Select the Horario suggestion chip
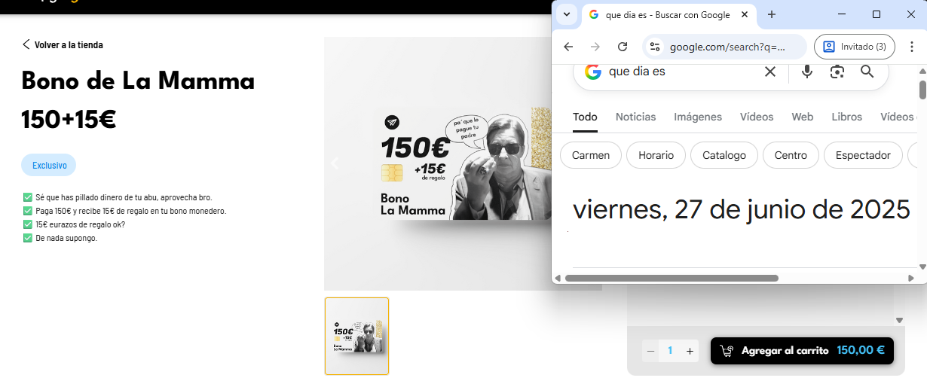Viewport: 927px width, 387px height. (656, 155)
